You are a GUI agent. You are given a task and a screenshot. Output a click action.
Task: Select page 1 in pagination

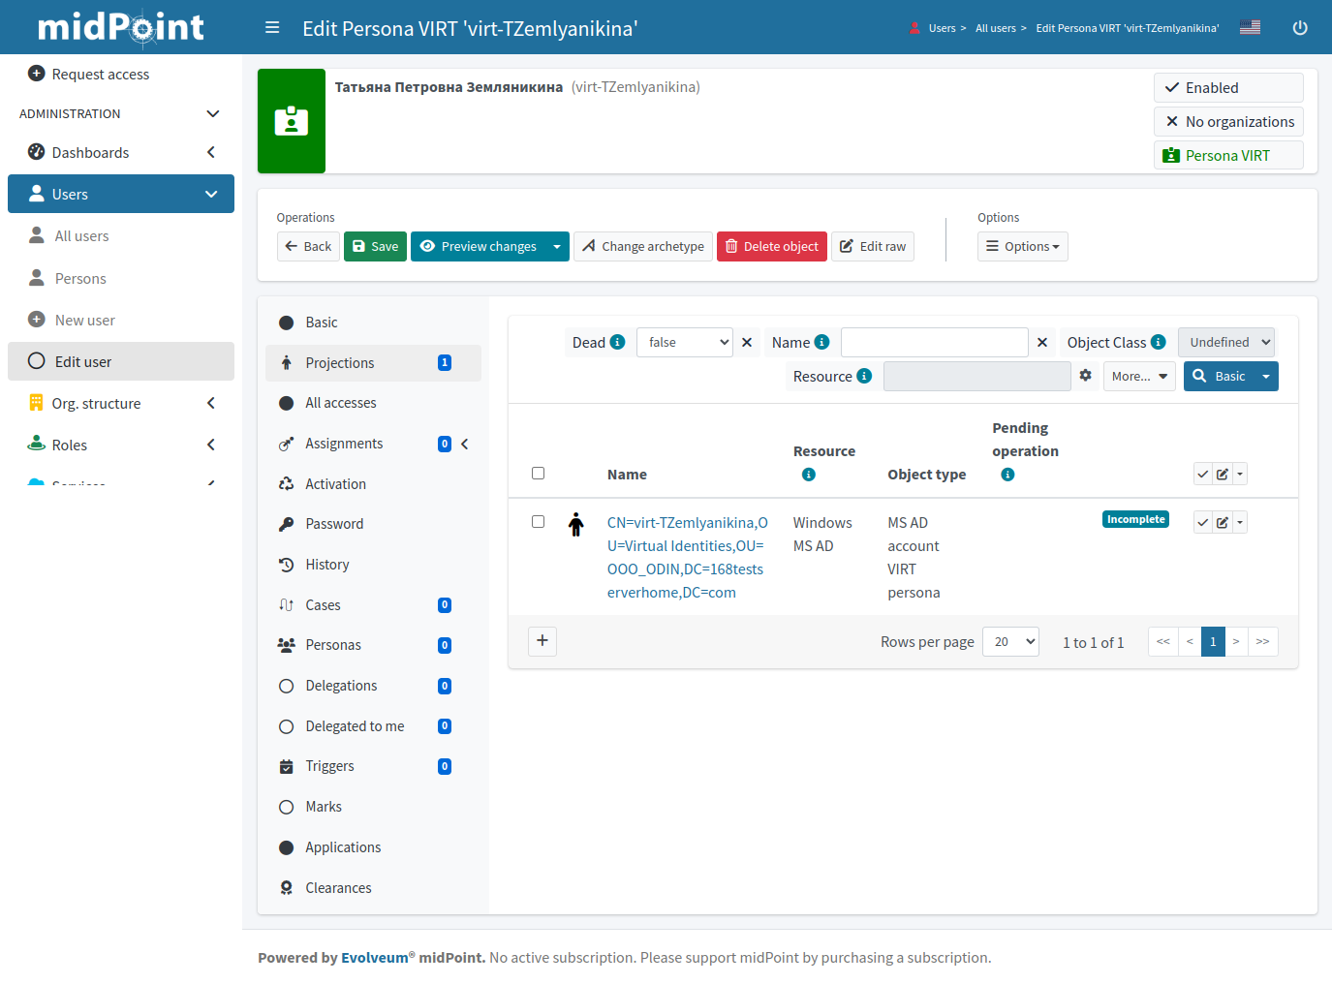pos(1213,641)
